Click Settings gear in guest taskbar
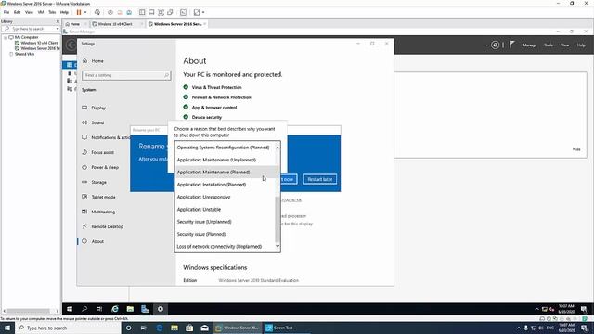Screen dimensions: 594x334 [161, 309]
